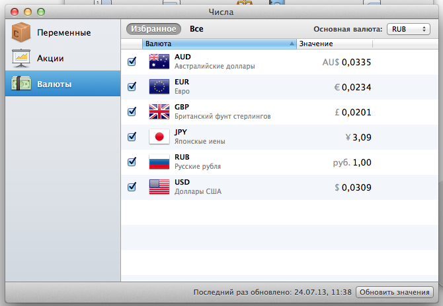Click the Валюты banknotes icon
443x306 pixels.
[x=21, y=84]
